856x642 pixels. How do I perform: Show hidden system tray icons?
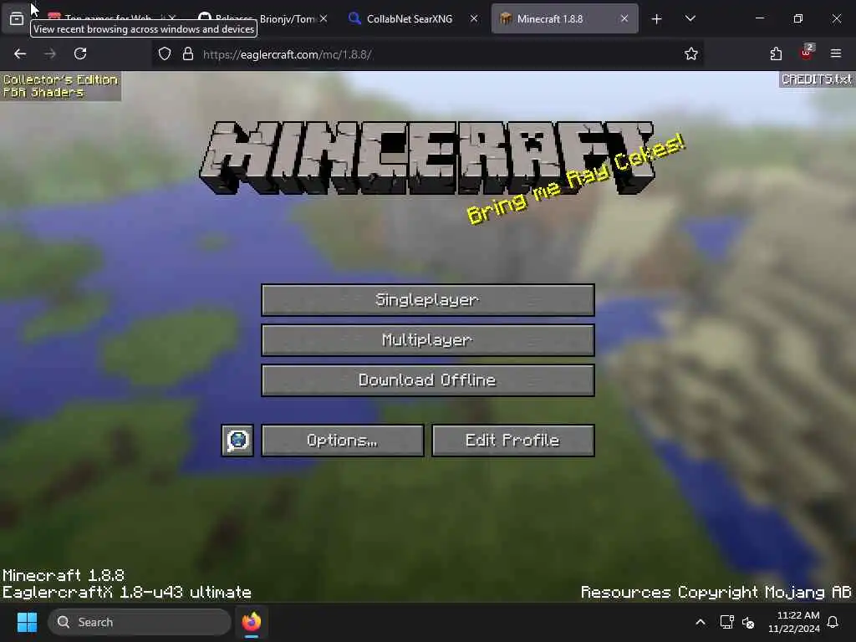pos(701,622)
